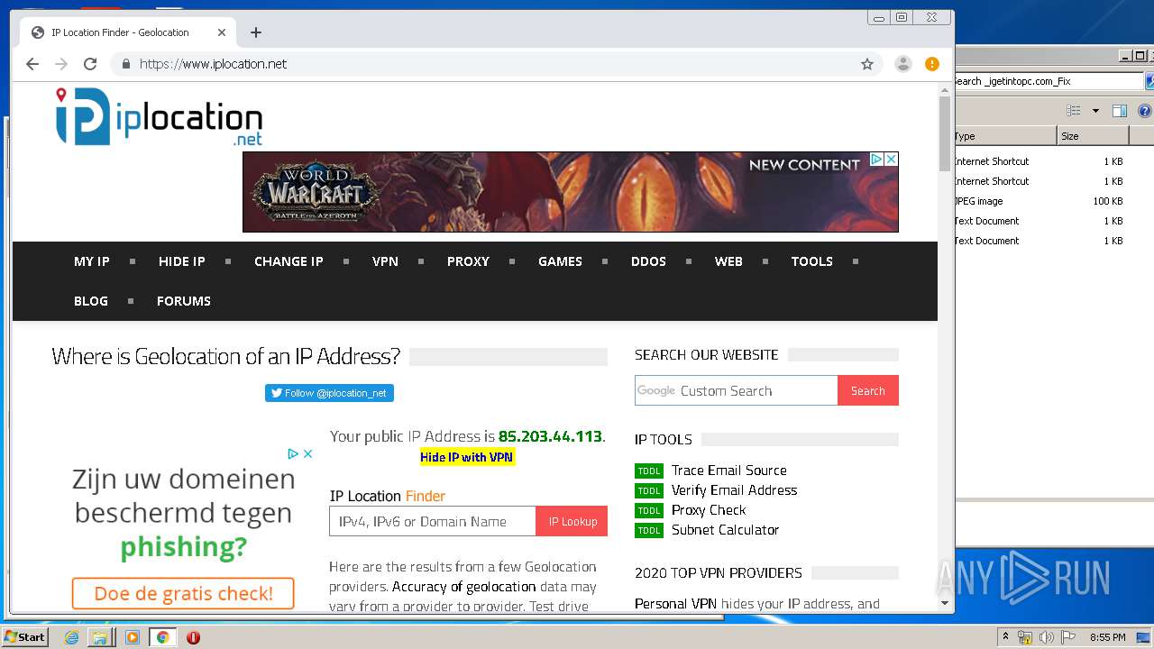Open Chrome update warning icon
The image size is (1154, 649).
932,64
